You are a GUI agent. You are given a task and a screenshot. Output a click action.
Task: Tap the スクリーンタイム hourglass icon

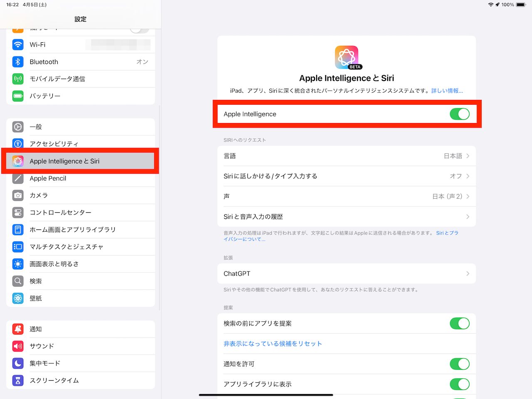tap(18, 380)
